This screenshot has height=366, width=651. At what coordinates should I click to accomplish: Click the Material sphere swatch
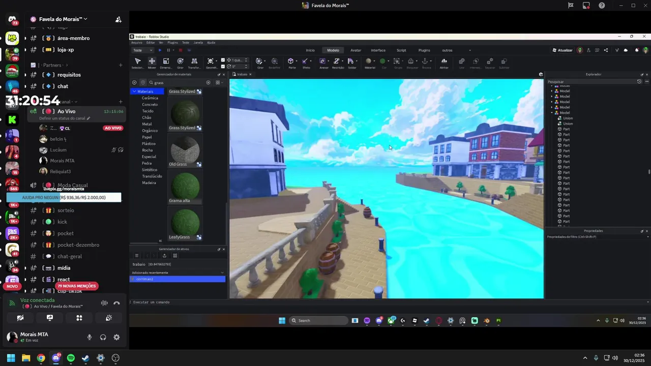pos(369,61)
